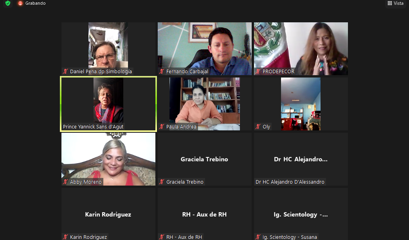Click the green encryption shield icon
Screen dimensions: 409x240
[x=8, y=3]
